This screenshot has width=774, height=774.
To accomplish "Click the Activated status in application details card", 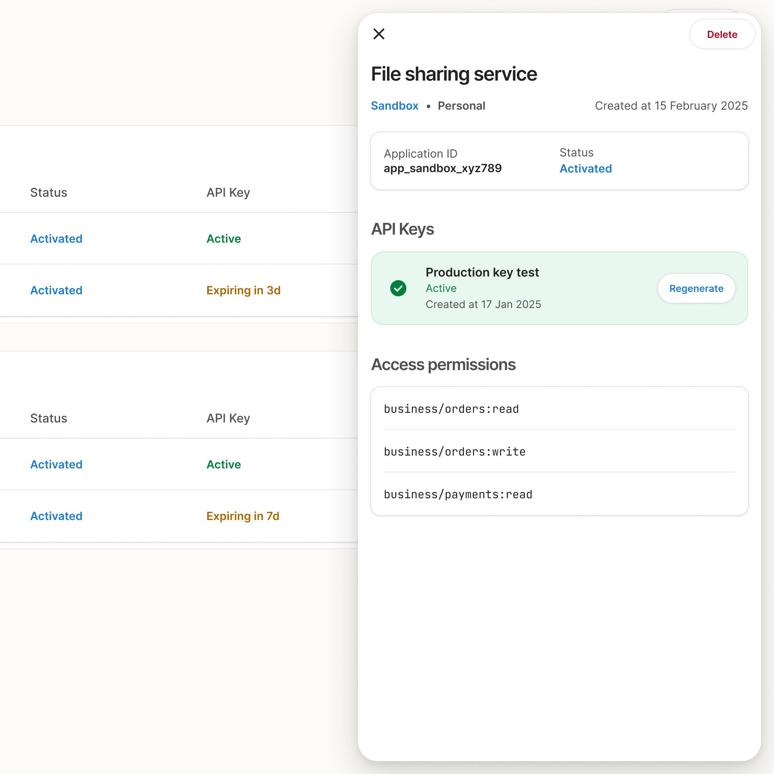I will tap(585, 169).
